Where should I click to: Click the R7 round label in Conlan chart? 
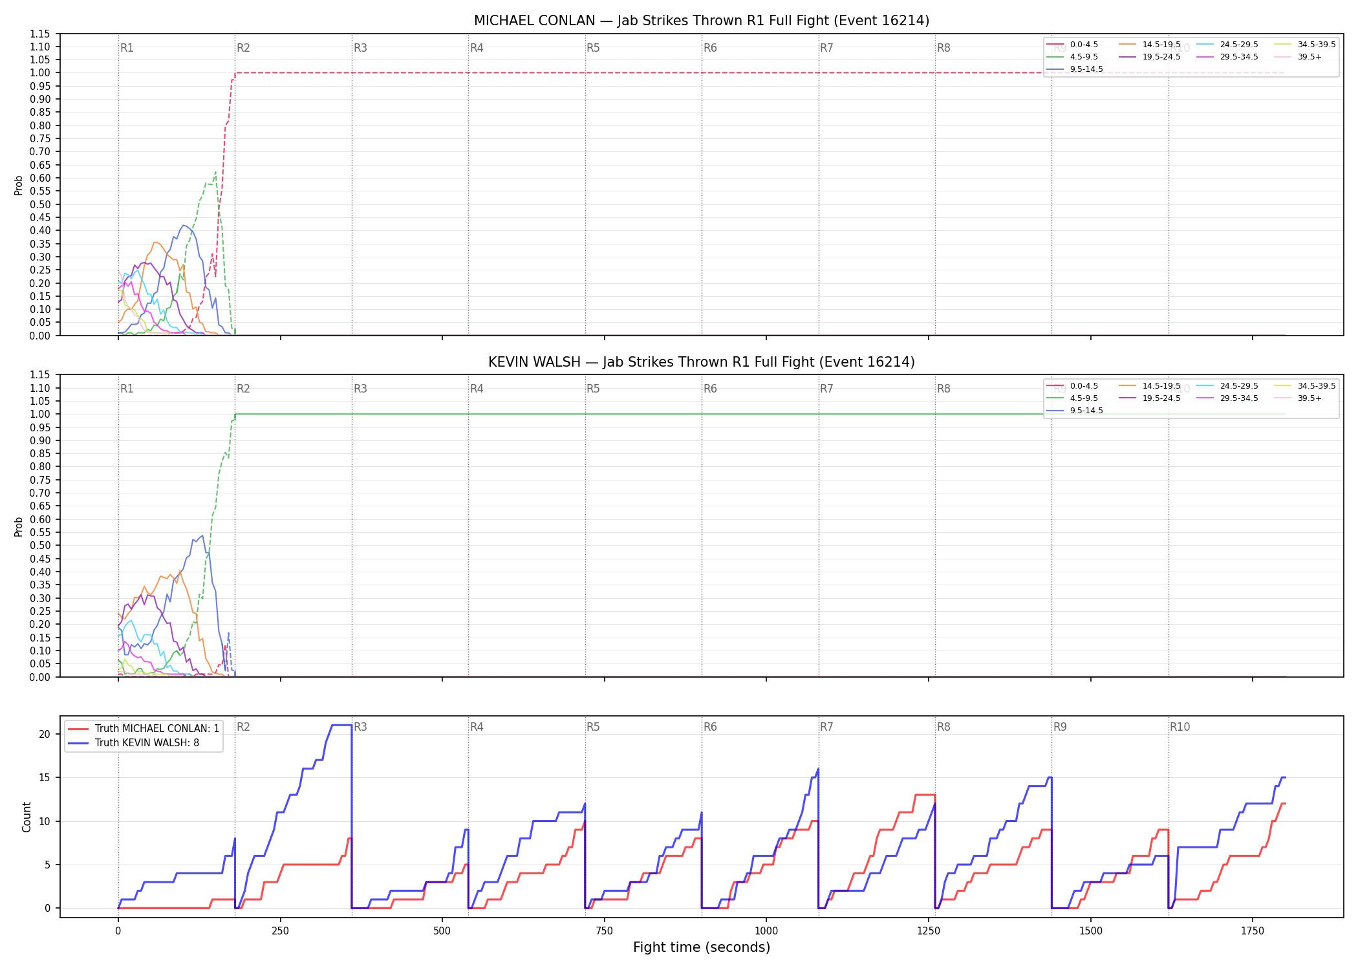point(826,48)
